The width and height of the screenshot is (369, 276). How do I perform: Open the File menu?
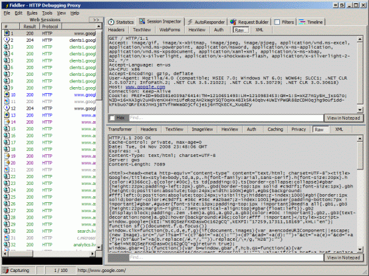click(7, 13)
